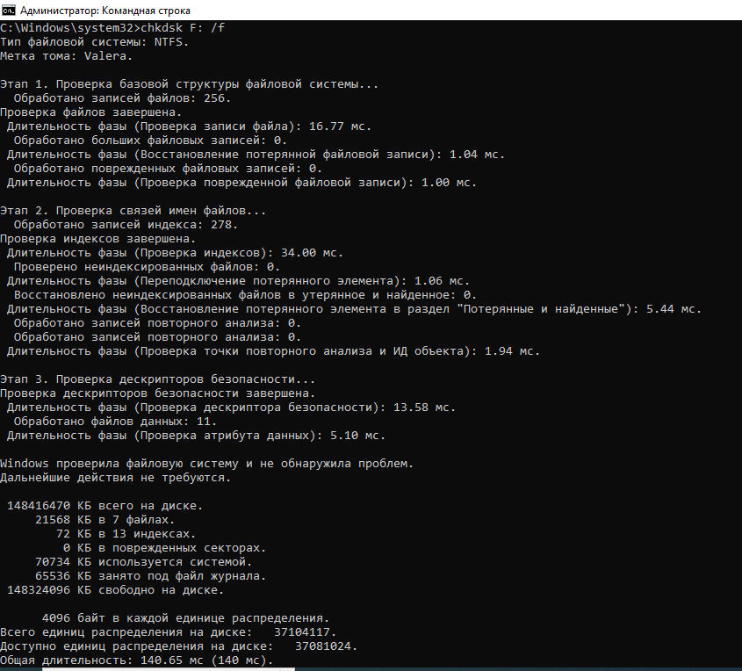Click the phase duration line with 16.77 мс
This screenshot has width=742, height=671.
[189, 126]
